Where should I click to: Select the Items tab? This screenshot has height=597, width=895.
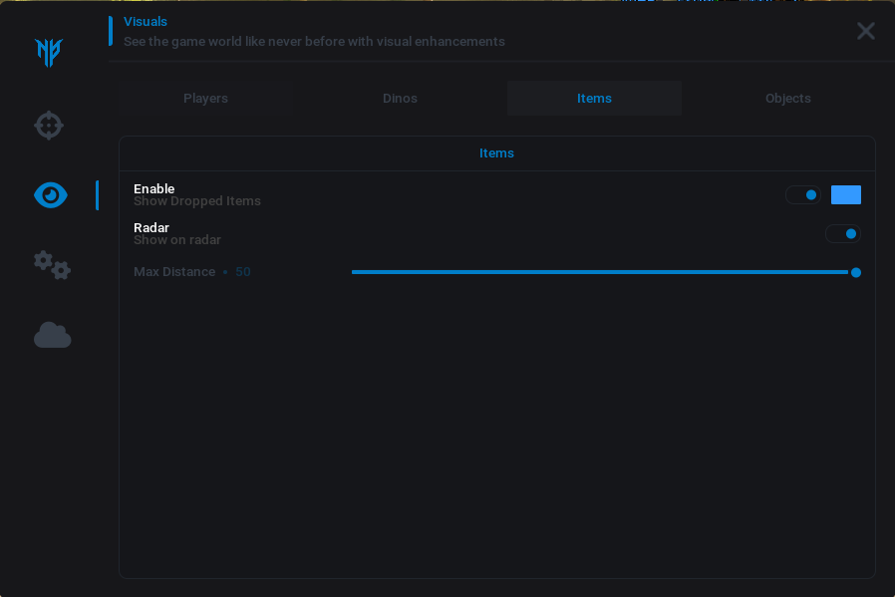point(594,99)
